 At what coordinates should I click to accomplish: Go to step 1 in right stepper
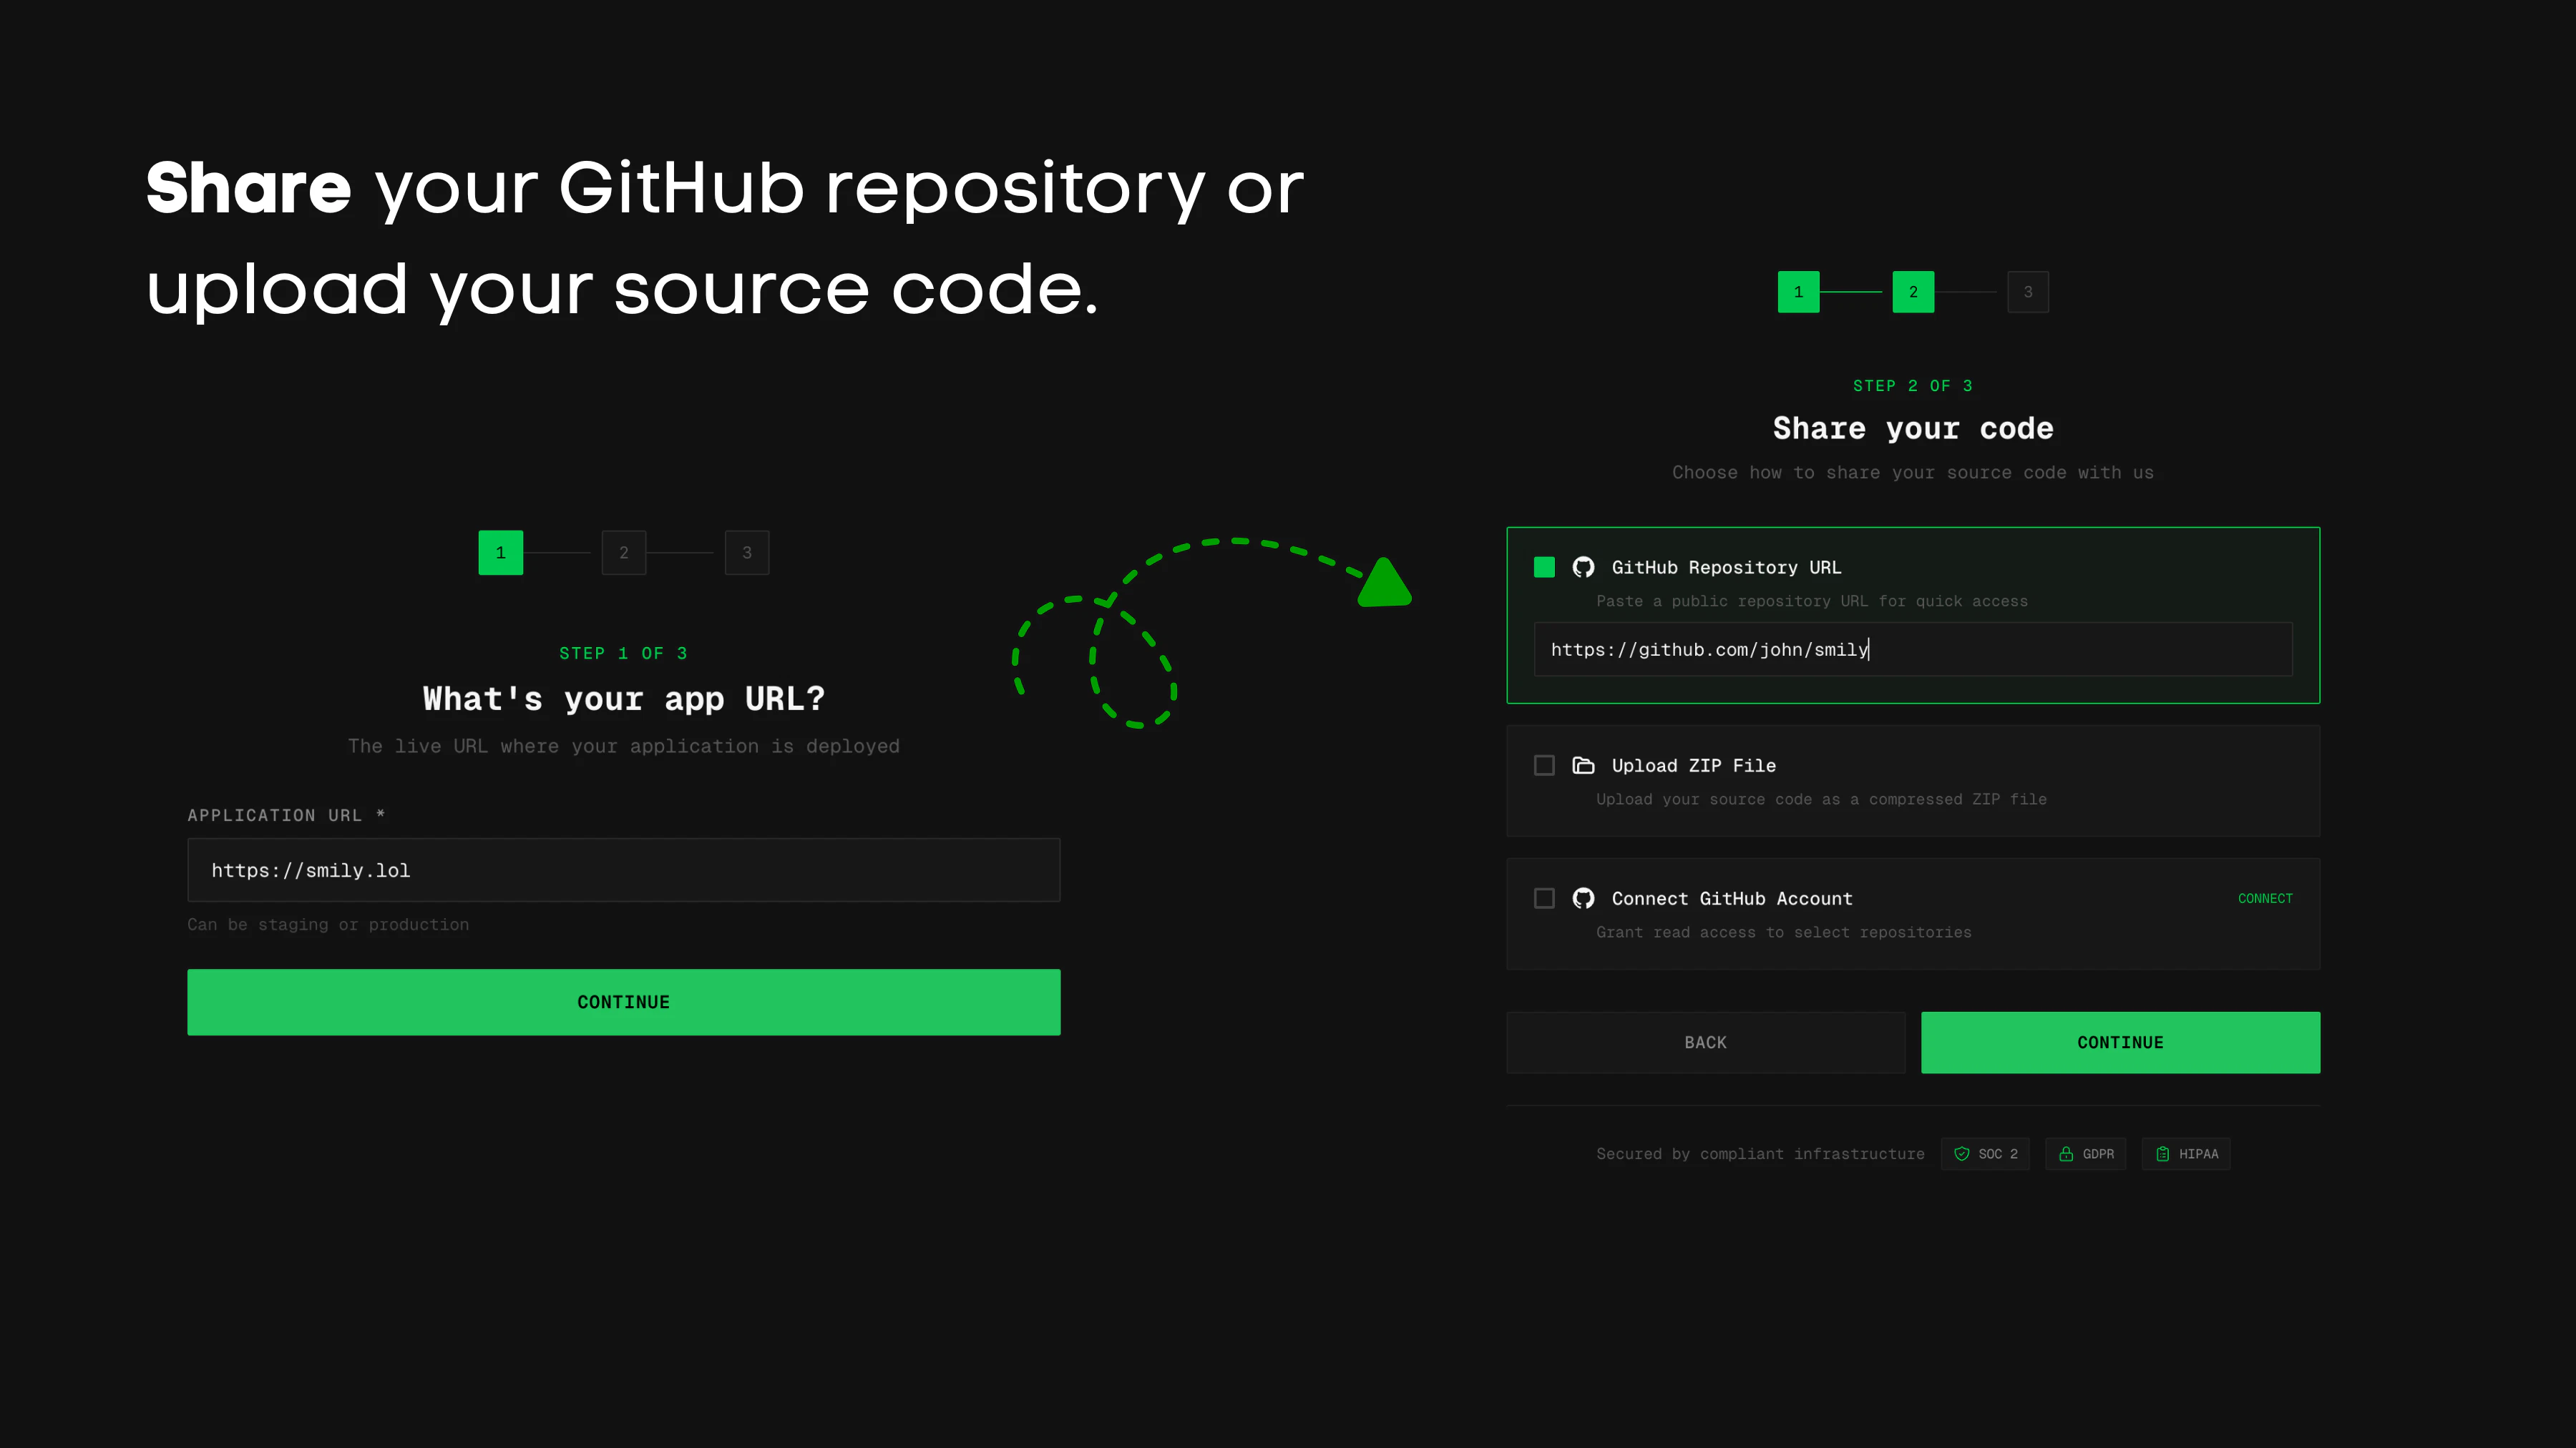(1798, 292)
